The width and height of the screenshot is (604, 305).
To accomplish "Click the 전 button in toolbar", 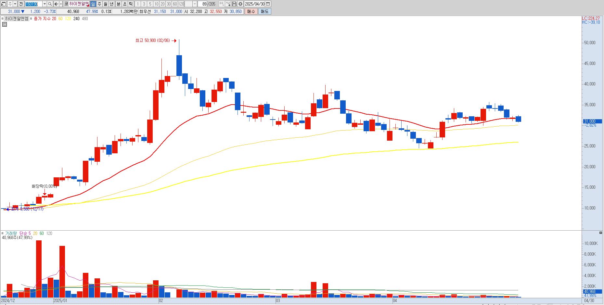I will (x=21, y=4).
